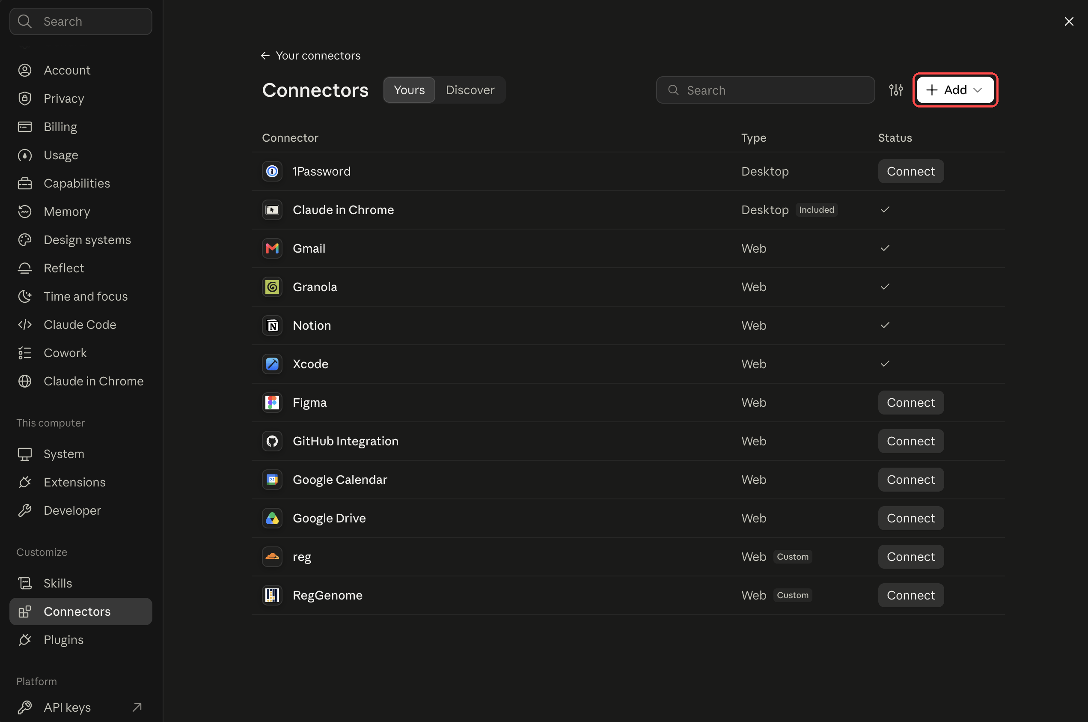
Task: Connect the 1Password connector
Action: click(x=910, y=171)
